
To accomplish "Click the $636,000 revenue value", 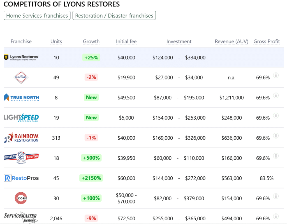I will pyautogui.click(x=232, y=138).
